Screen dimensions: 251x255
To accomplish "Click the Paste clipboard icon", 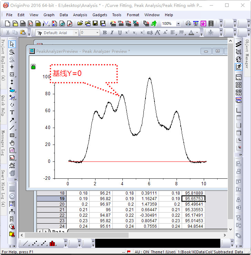I will [23, 32].
